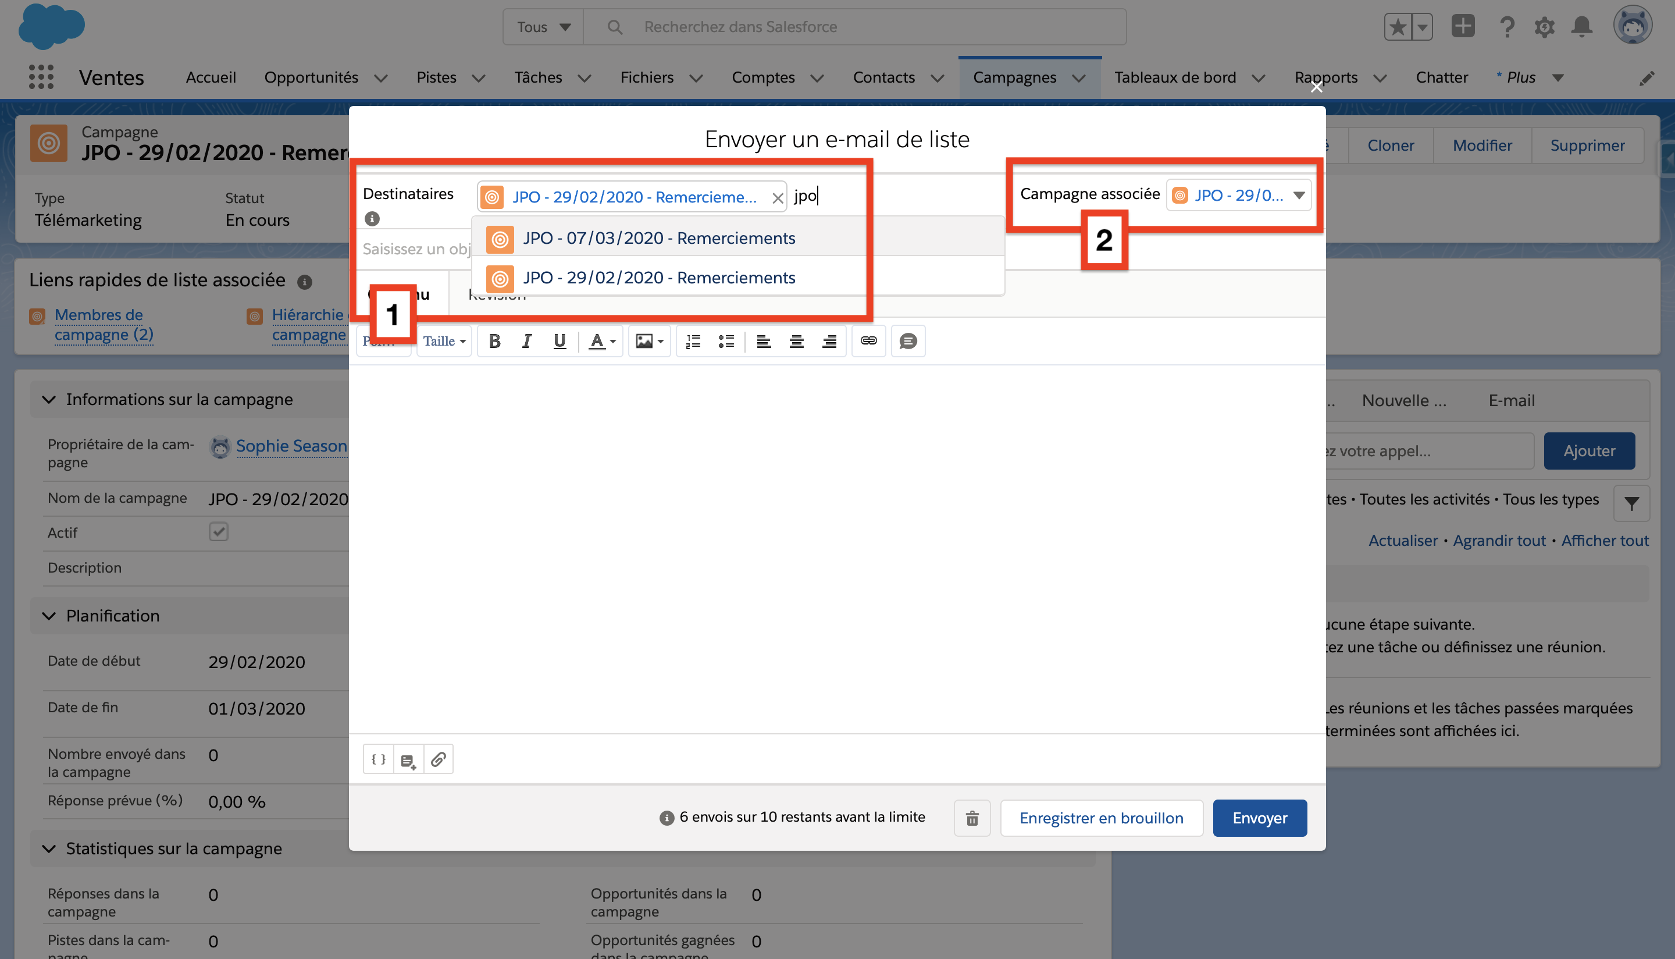Select JPO - 07/03/2020 - Remerciements suggestion
Viewport: 1675px width, 959px height.
(x=659, y=239)
